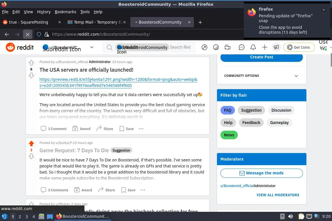This screenshot has height=221, width=332.
Task: Click Message the mods button
Action: (x=261, y=173)
